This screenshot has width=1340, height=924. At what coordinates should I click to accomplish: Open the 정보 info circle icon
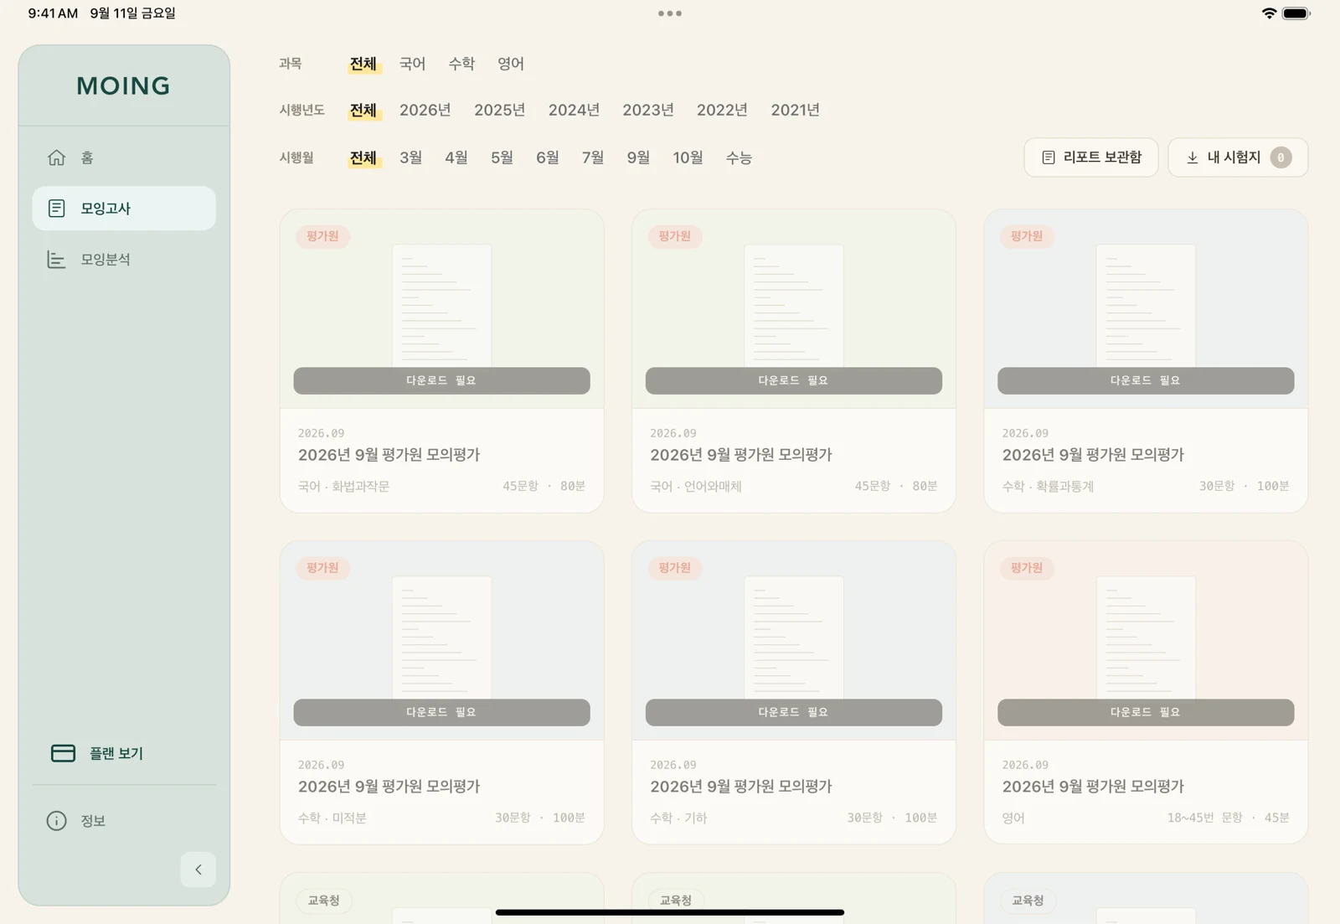[x=56, y=821]
